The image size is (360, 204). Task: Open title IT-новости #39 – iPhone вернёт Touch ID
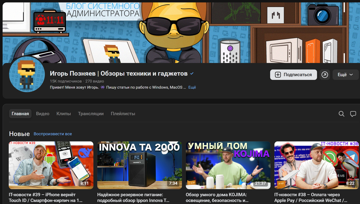click(x=46, y=197)
